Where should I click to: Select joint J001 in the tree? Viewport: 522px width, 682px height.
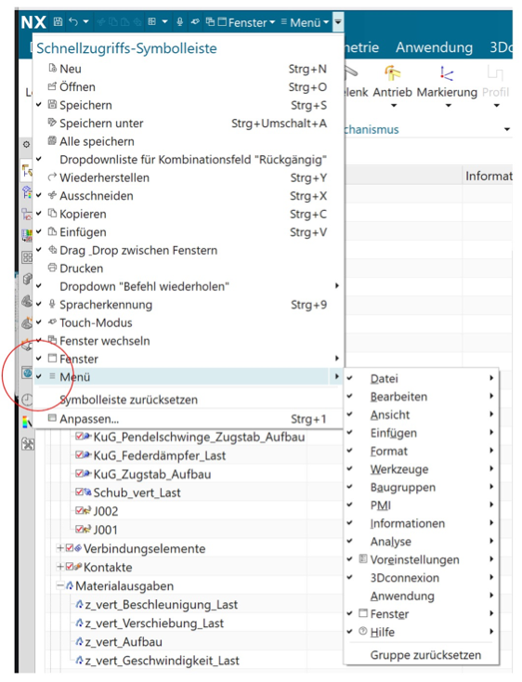(106, 531)
